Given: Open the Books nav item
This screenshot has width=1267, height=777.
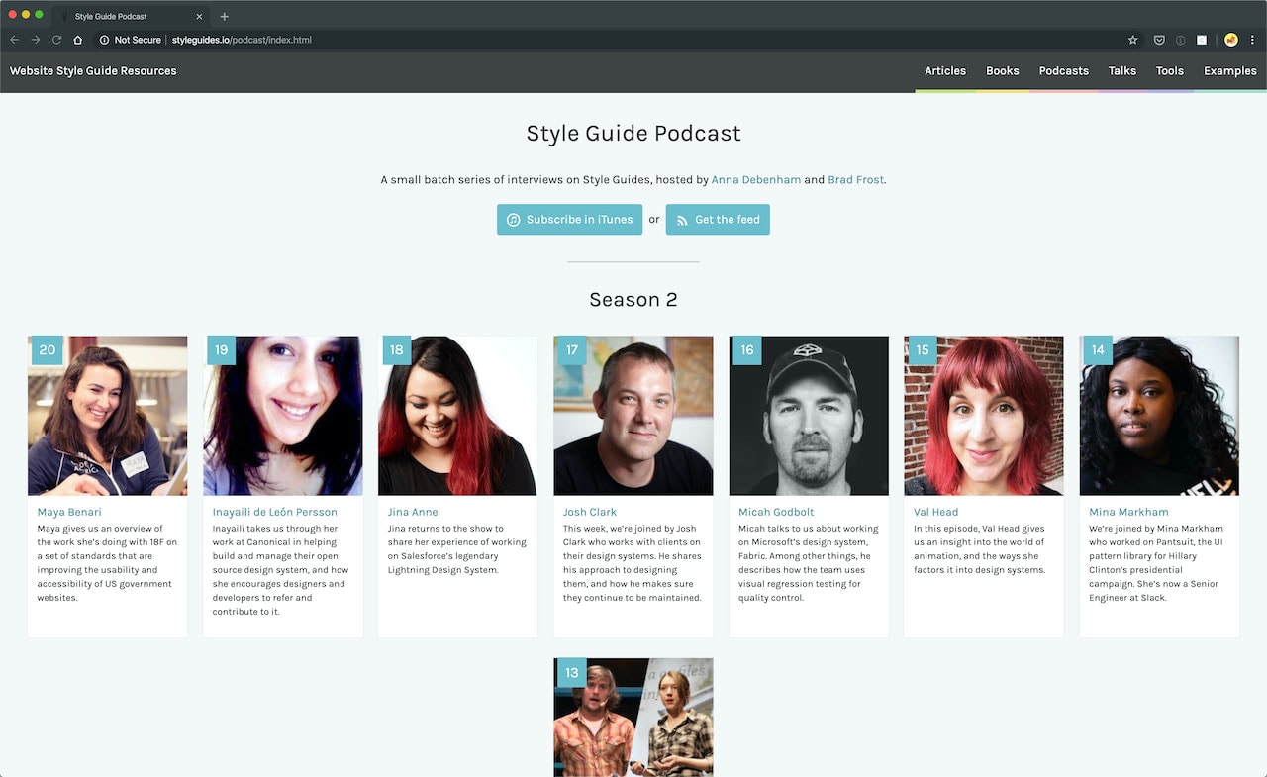Looking at the screenshot, I should coord(1003,71).
